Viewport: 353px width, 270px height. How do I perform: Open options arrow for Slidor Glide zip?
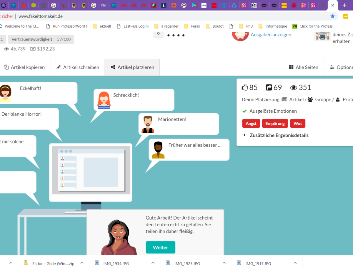click(82, 263)
